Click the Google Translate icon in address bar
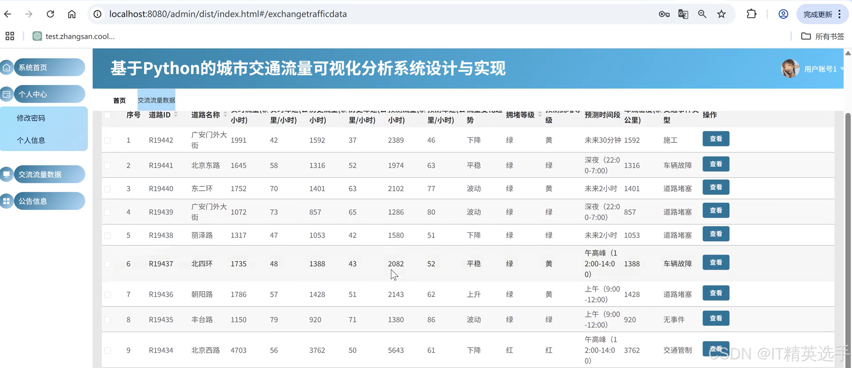 coord(683,14)
